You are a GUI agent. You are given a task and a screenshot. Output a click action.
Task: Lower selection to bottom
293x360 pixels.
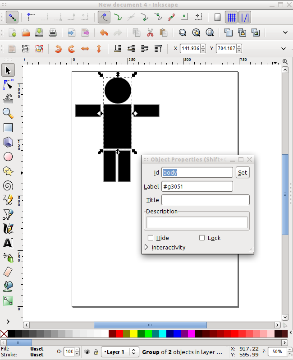tap(118, 49)
